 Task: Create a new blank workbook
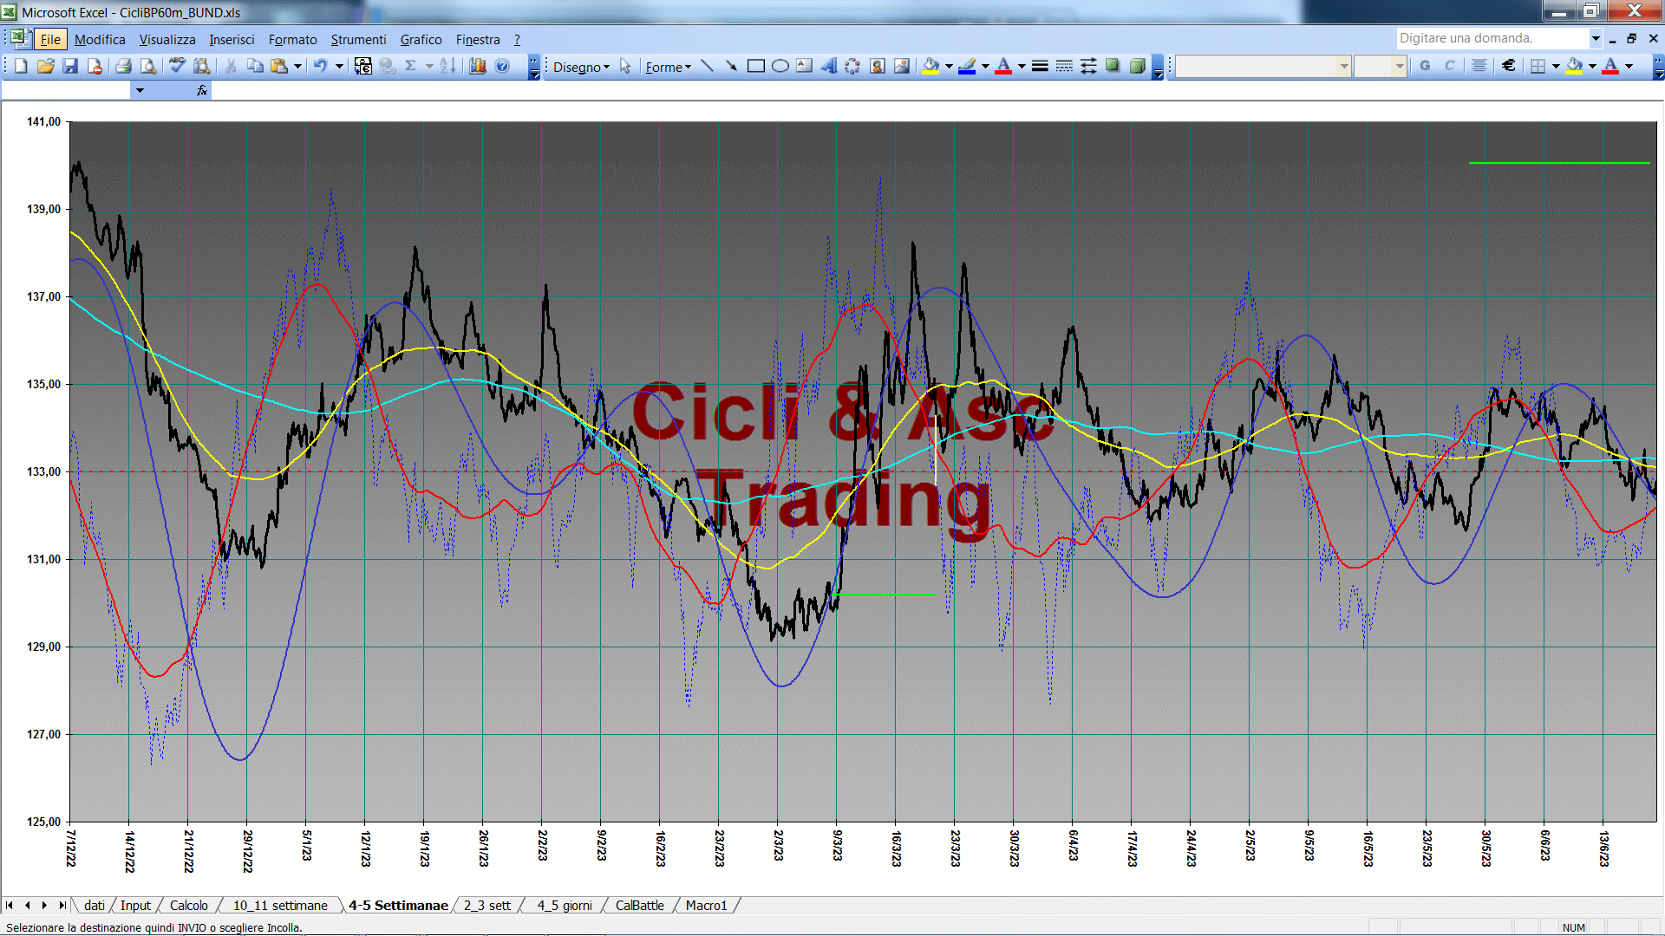pos(21,66)
